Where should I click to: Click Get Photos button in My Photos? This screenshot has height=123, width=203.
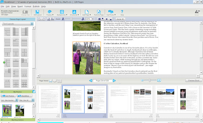[x=9, y=96]
